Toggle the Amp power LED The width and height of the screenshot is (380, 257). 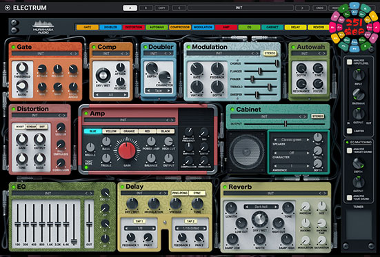tap(86, 114)
